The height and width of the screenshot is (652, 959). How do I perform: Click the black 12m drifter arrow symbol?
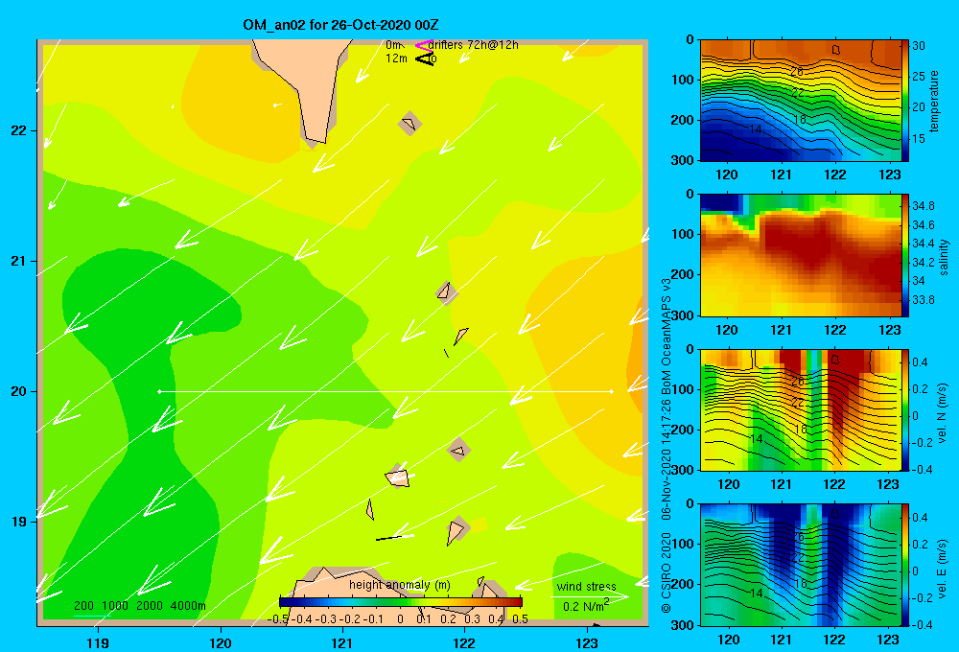(425, 59)
